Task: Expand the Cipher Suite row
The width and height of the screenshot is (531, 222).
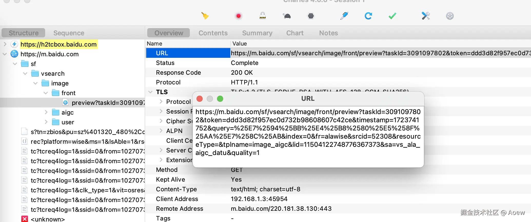Action: [161, 121]
